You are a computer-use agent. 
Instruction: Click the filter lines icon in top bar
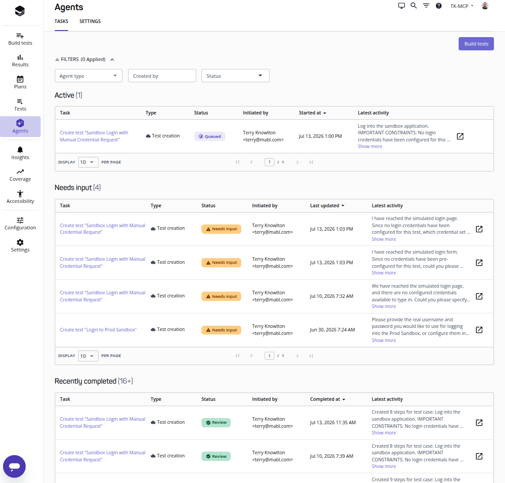(426, 5)
